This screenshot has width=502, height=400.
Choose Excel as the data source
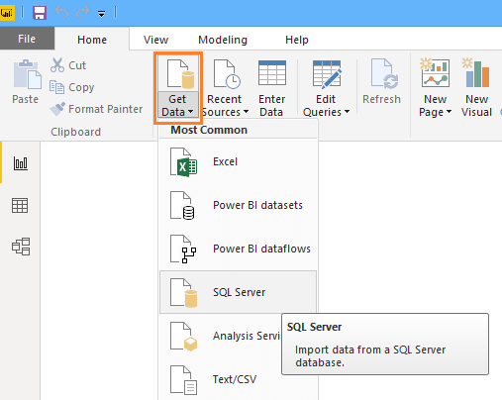(x=238, y=161)
